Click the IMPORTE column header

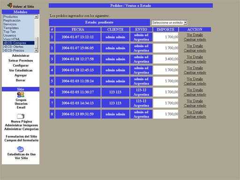165,30
